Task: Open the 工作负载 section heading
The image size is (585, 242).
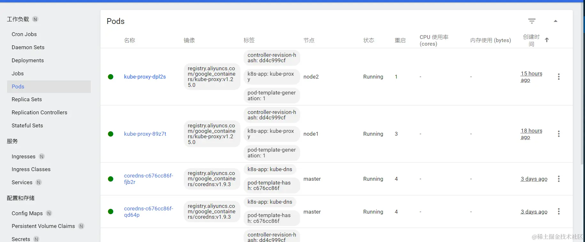Action: [18, 19]
